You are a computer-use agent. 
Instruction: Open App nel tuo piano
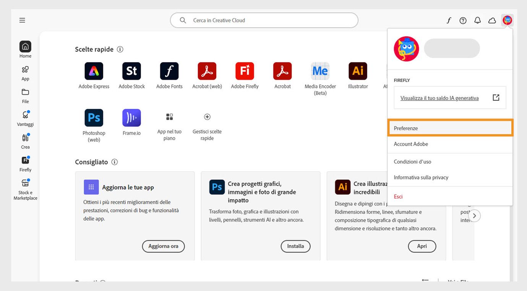(x=169, y=126)
